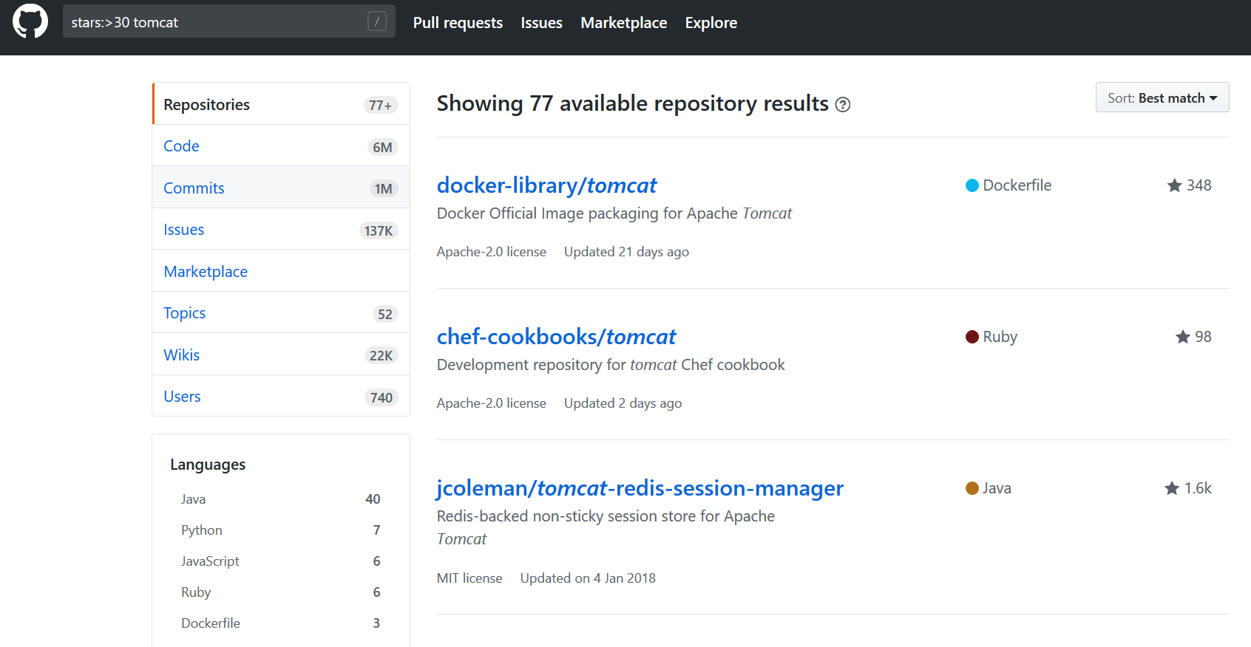The height and width of the screenshot is (647, 1251).
Task: Click the slash shortcut icon in search
Action: (376, 21)
